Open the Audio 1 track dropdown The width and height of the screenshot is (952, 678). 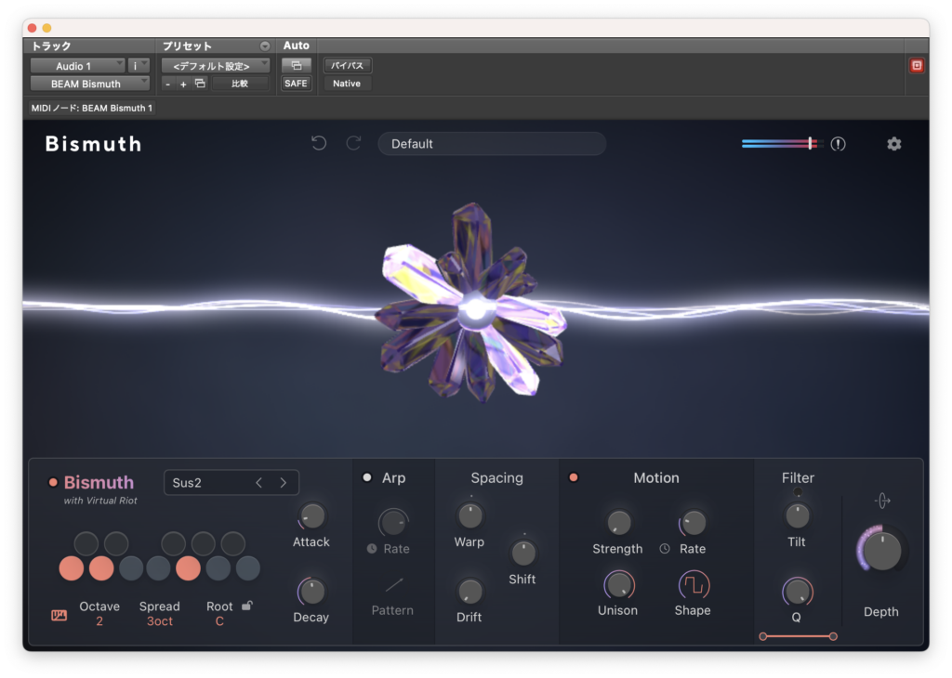78,66
